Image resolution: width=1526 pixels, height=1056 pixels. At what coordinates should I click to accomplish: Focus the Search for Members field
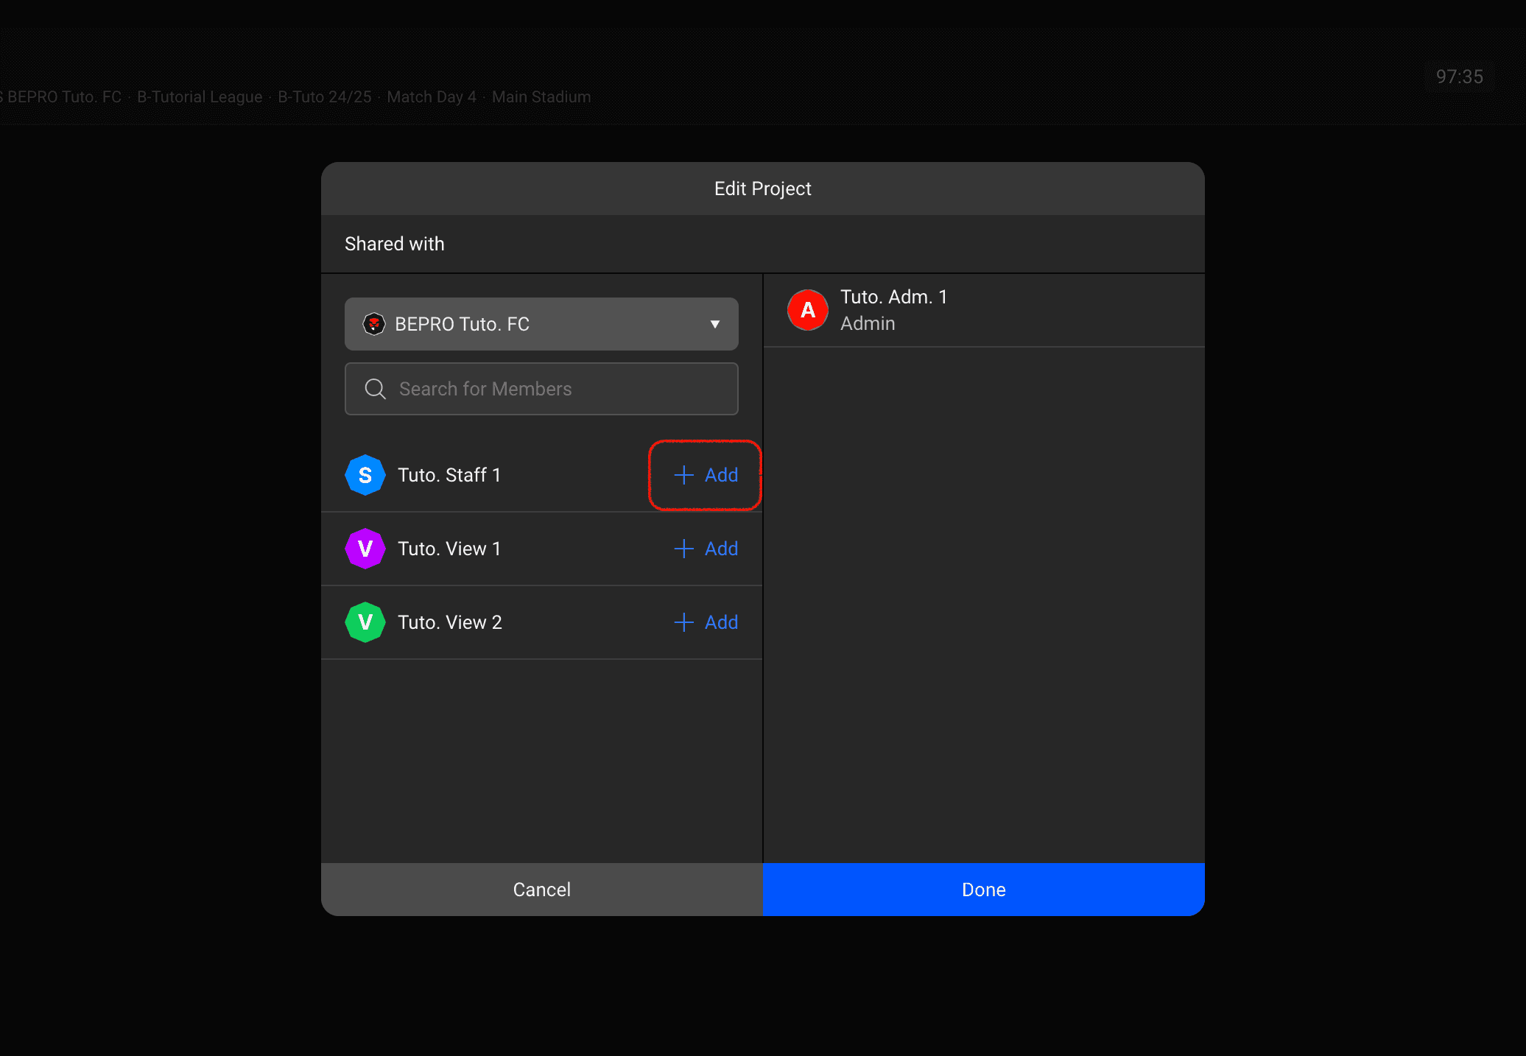tap(560, 389)
